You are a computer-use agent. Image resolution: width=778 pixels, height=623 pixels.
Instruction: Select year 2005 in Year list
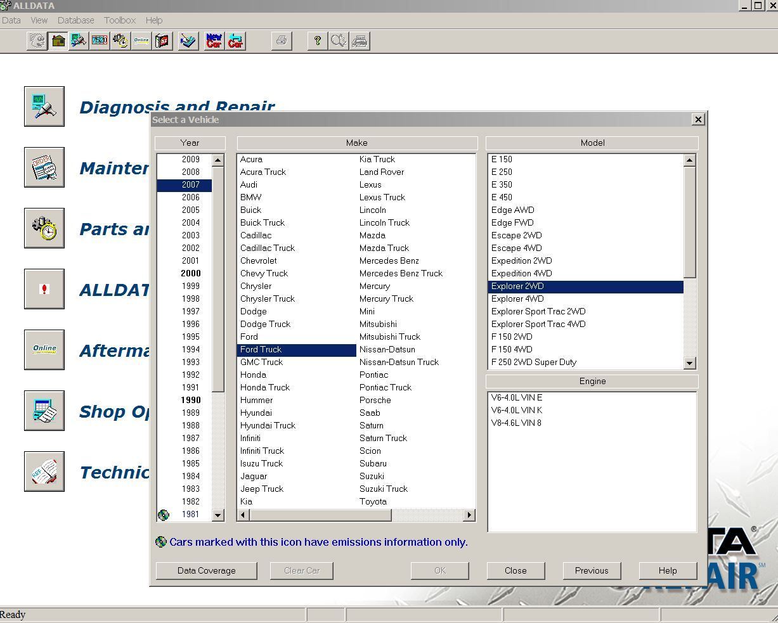click(x=190, y=210)
